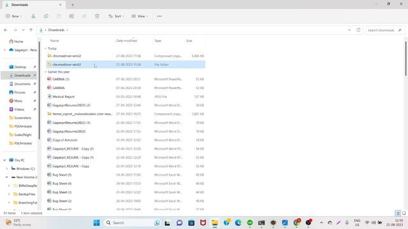Open Pictures in the navigation pane
The width and height of the screenshot is (408, 229).
click(x=20, y=92)
